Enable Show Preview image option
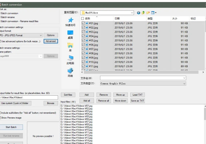Screen dimensions: 206x144 11,118
